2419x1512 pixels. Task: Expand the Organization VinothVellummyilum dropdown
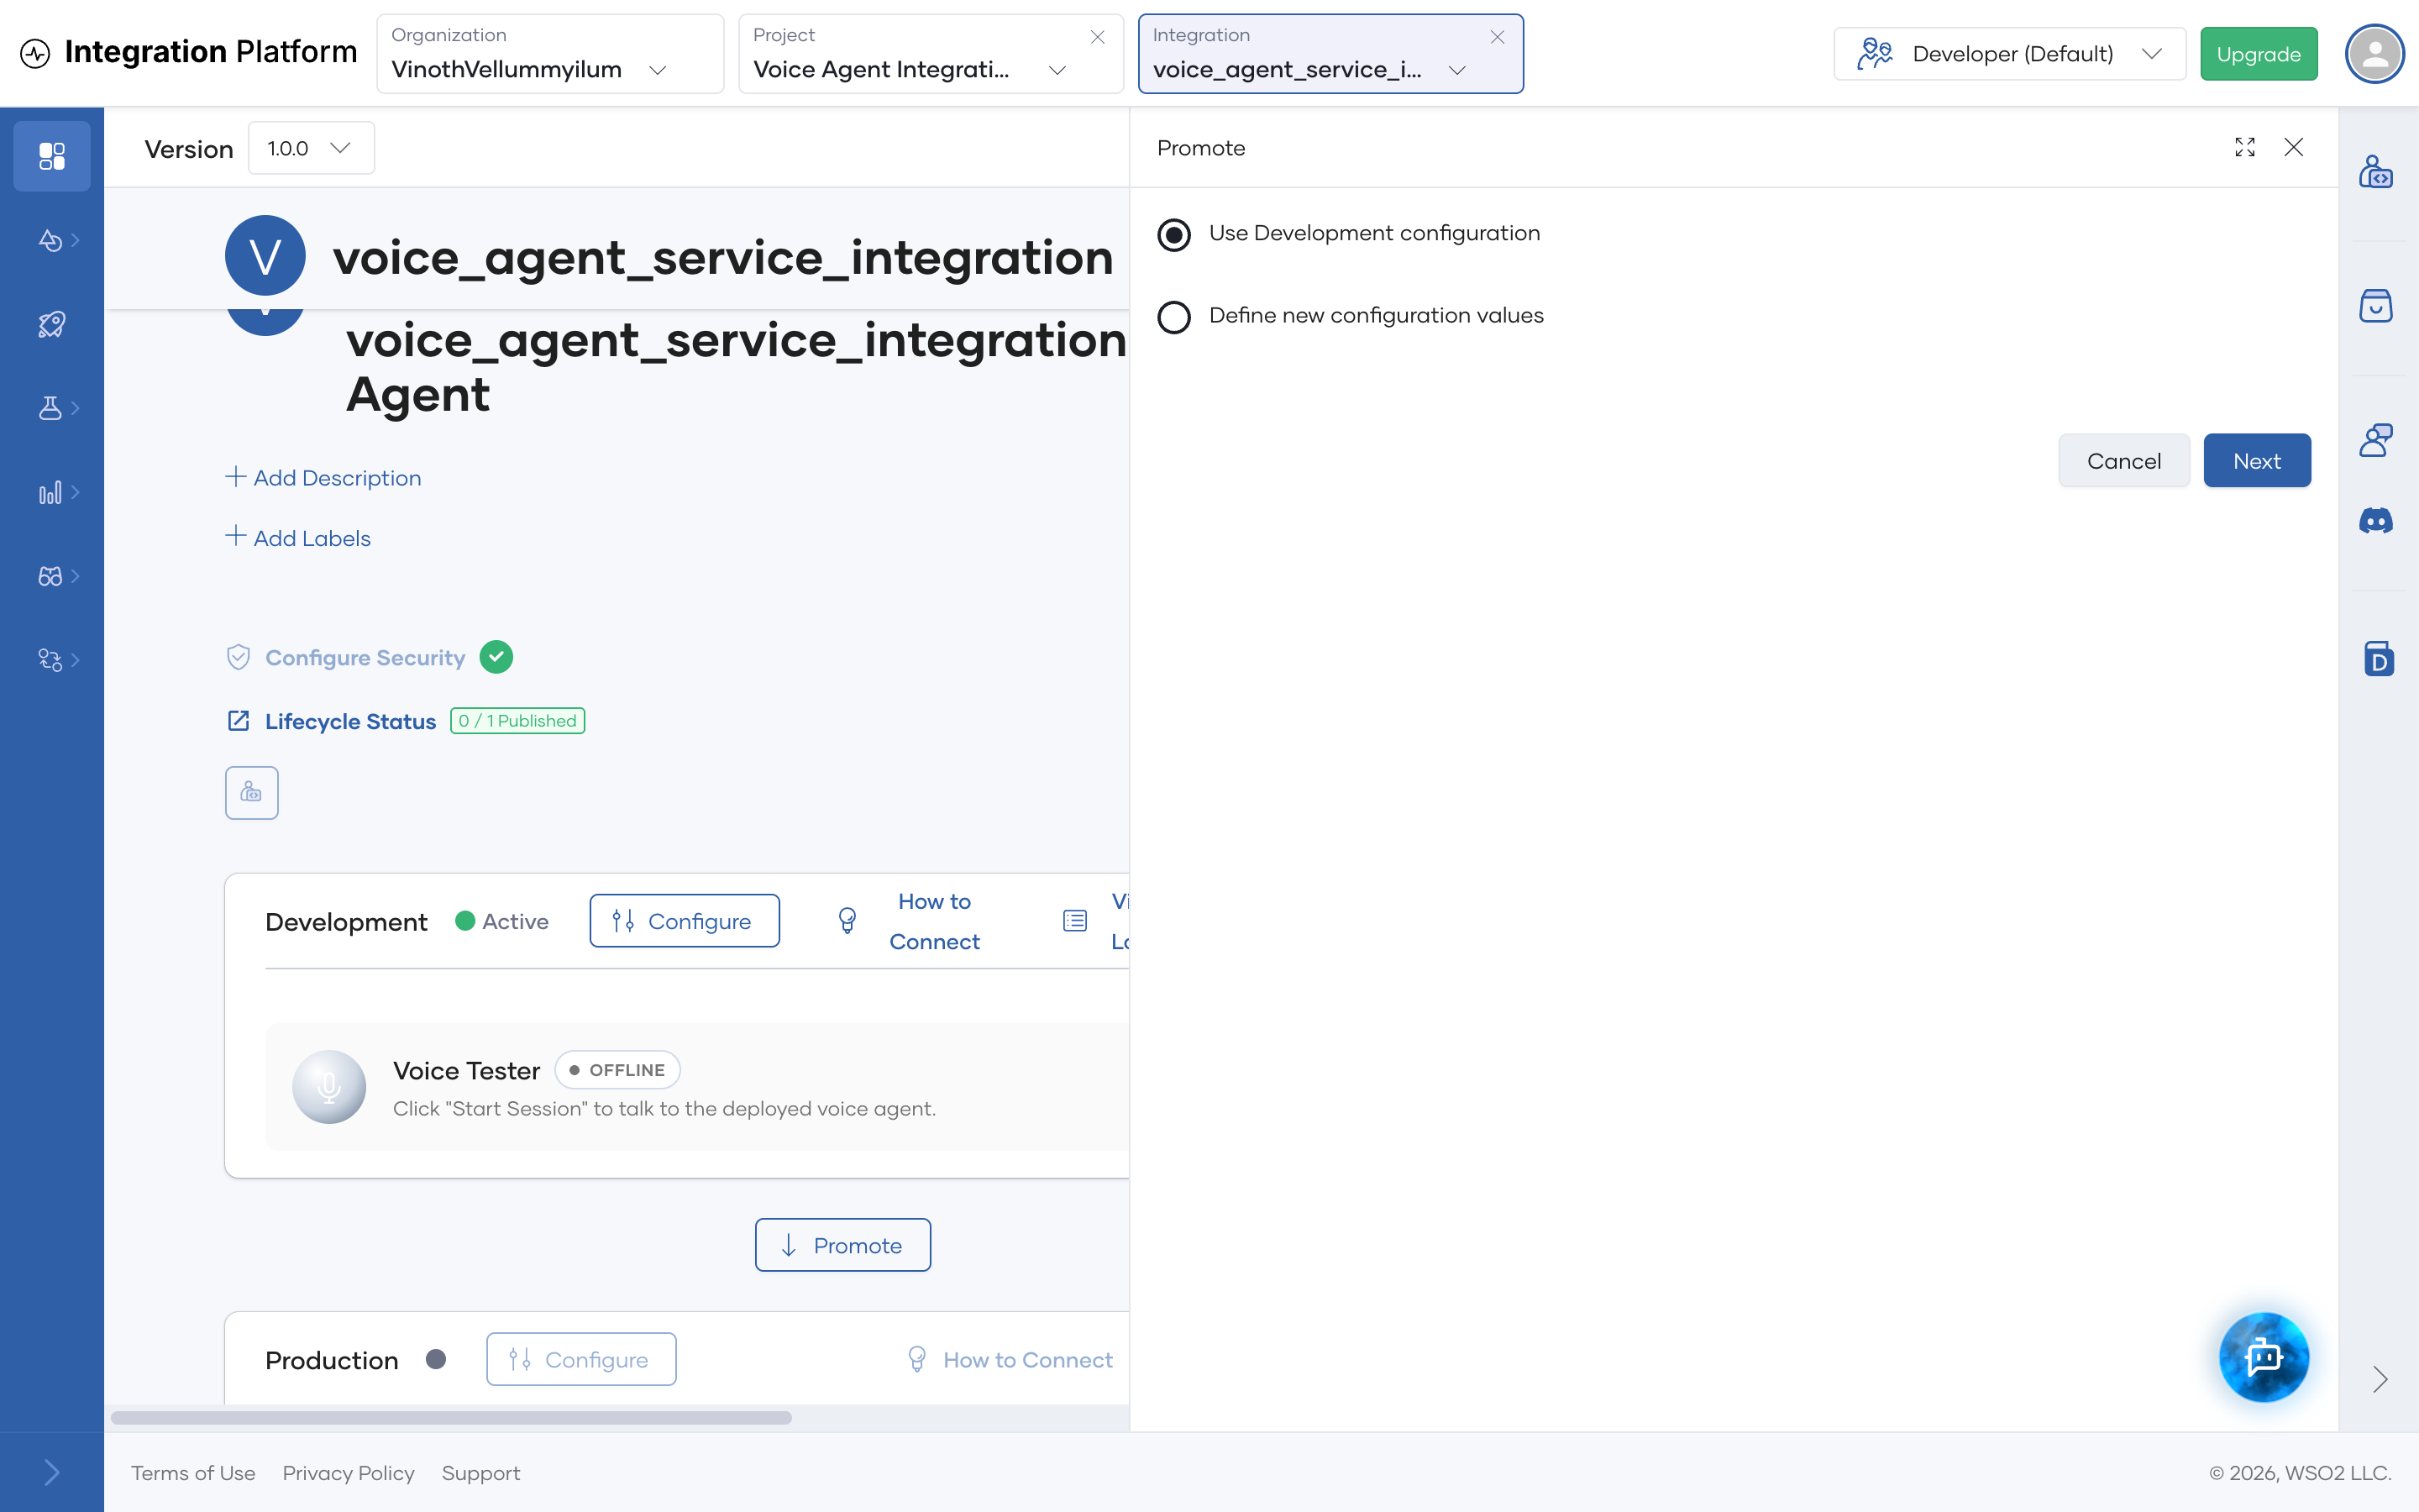pos(550,54)
